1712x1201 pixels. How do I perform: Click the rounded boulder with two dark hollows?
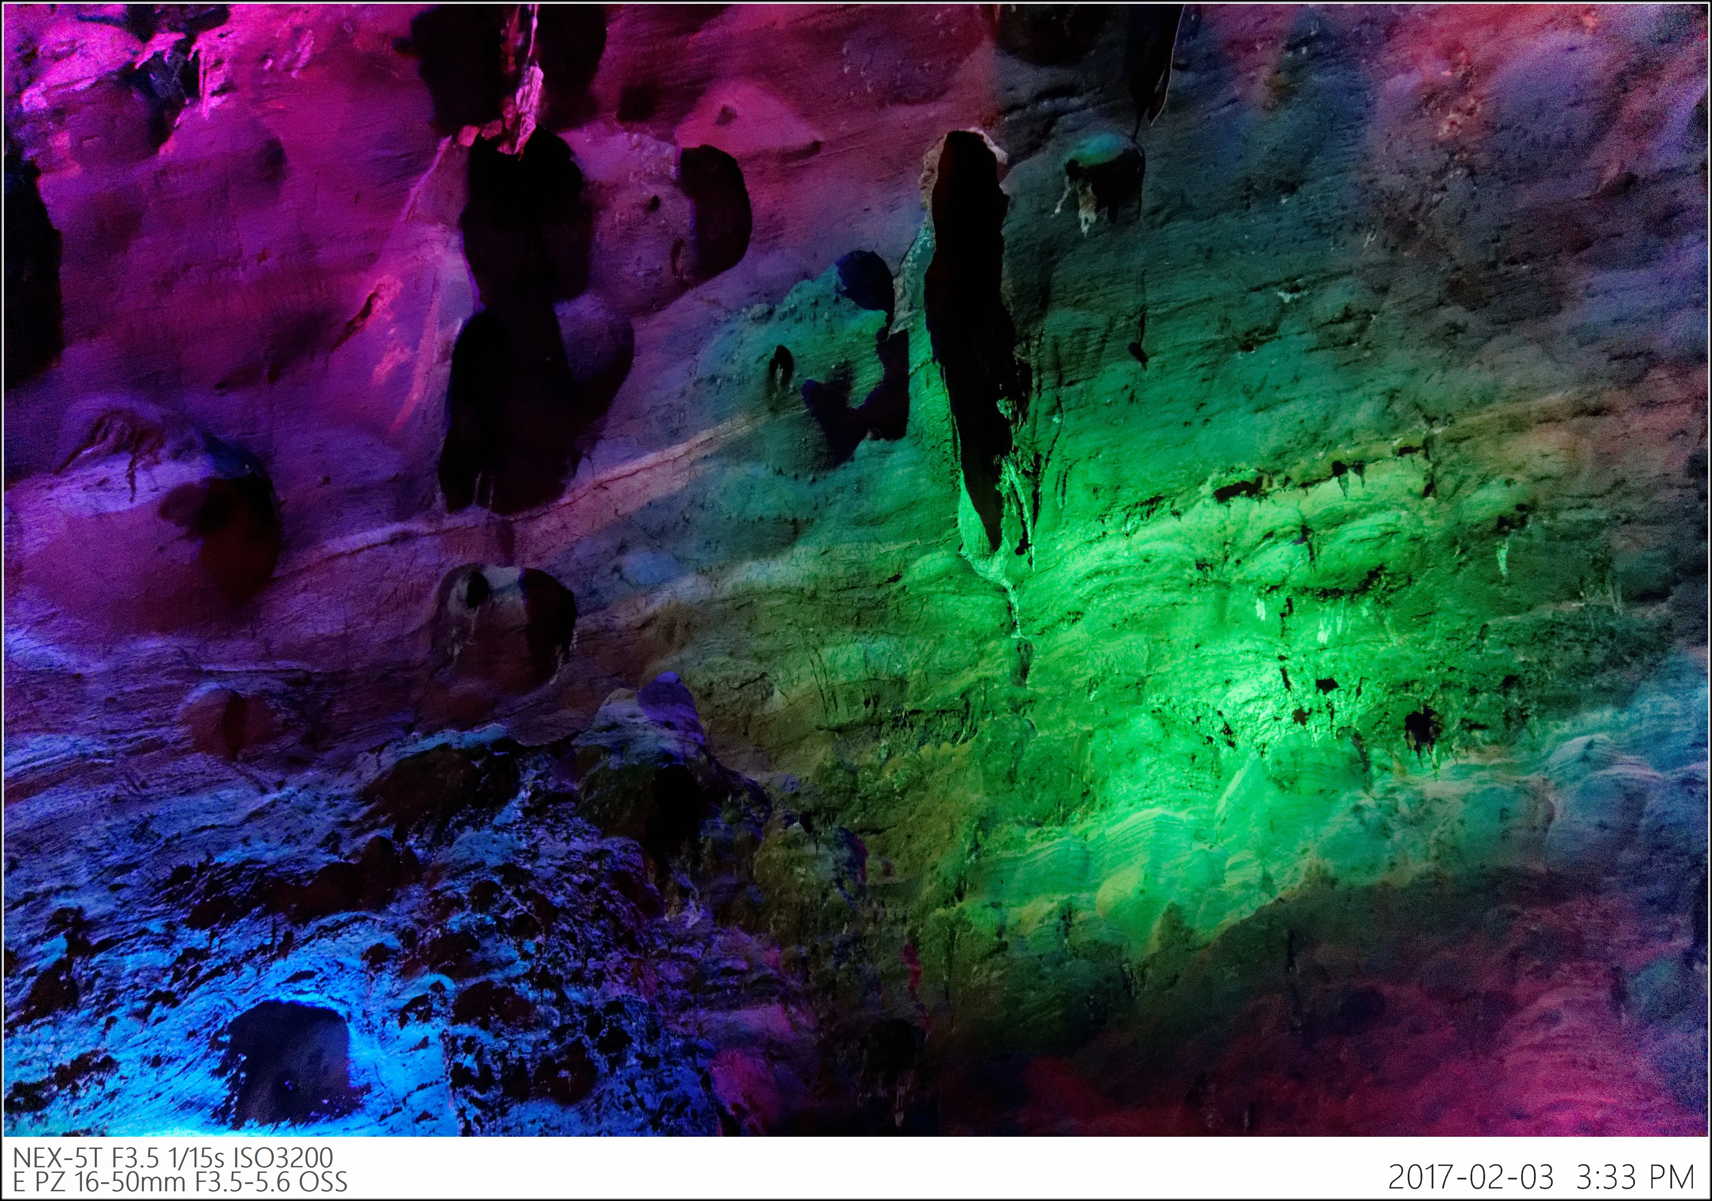[503, 623]
